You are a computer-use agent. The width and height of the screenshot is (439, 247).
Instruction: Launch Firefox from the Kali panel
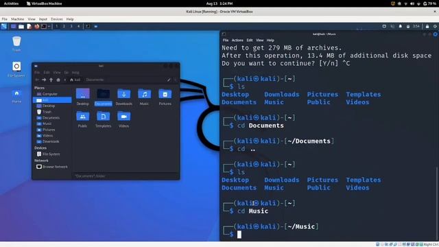coord(36,26)
